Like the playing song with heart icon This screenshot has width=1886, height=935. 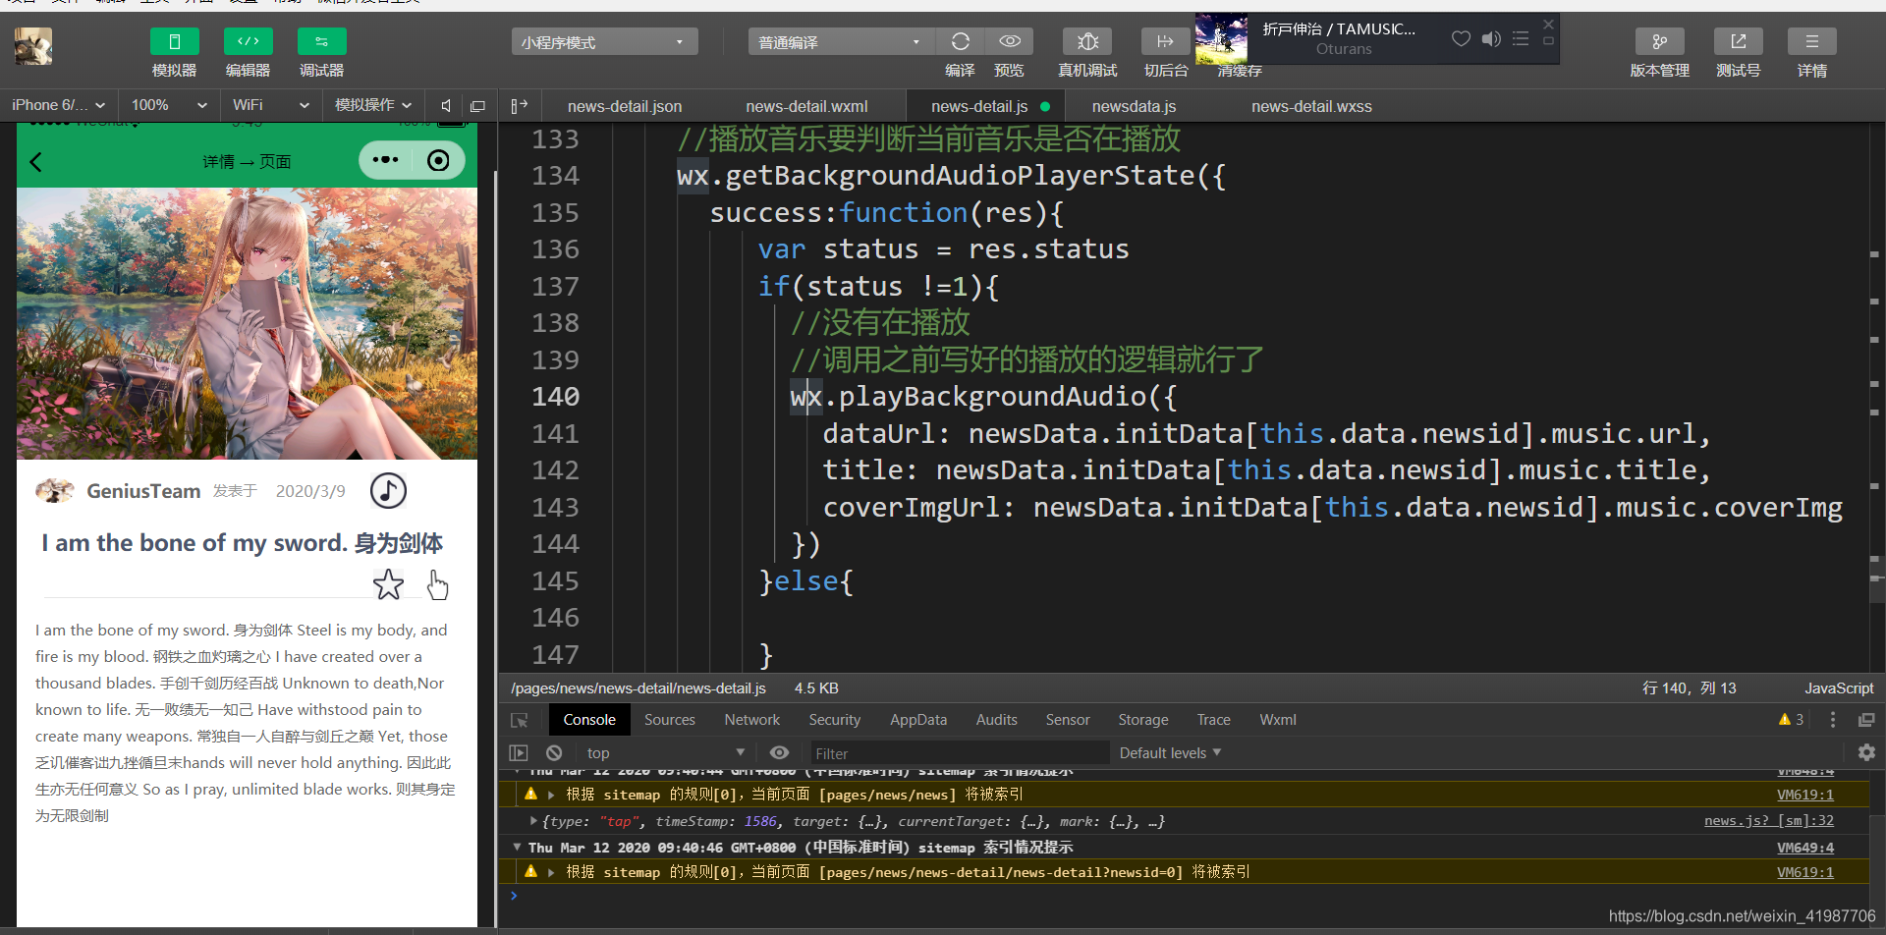[1462, 38]
